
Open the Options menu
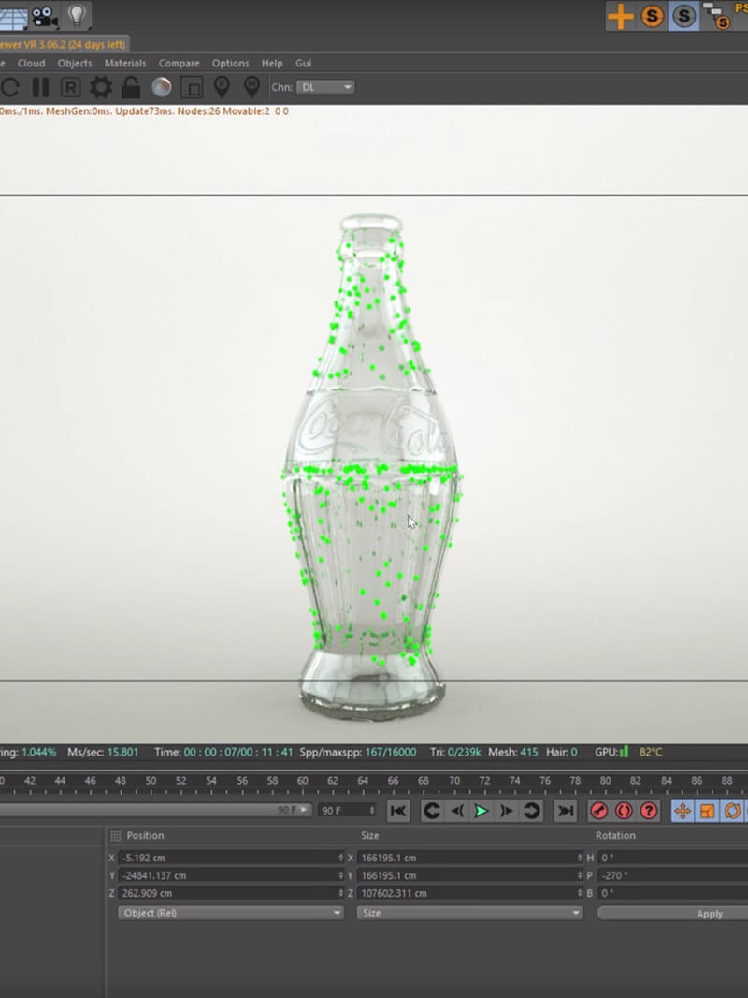[x=231, y=63]
